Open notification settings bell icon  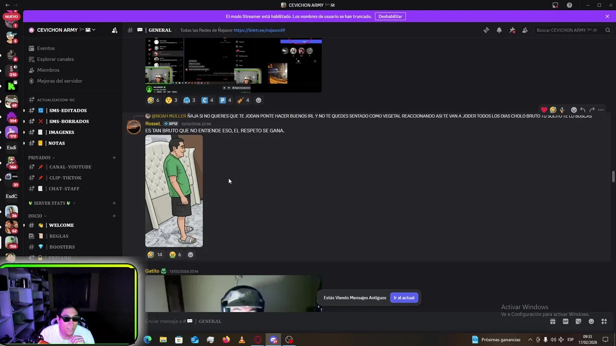(x=499, y=30)
